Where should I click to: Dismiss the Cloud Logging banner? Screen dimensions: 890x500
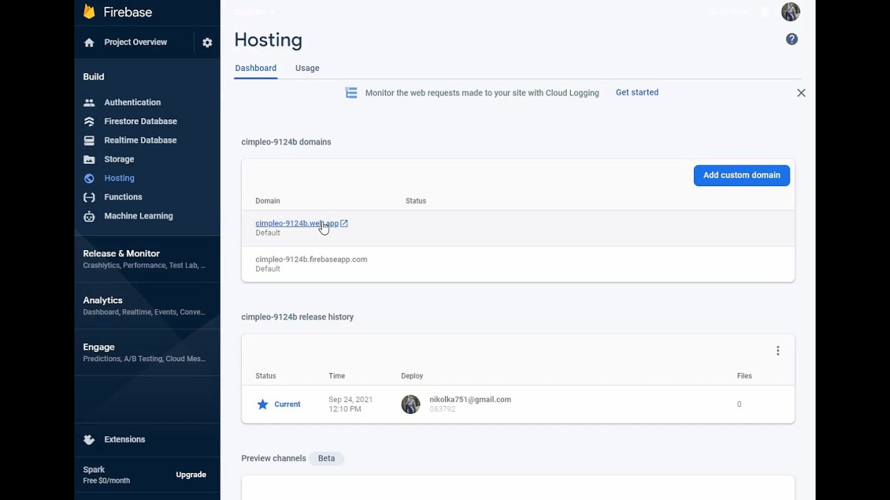pyautogui.click(x=801, y=92)
